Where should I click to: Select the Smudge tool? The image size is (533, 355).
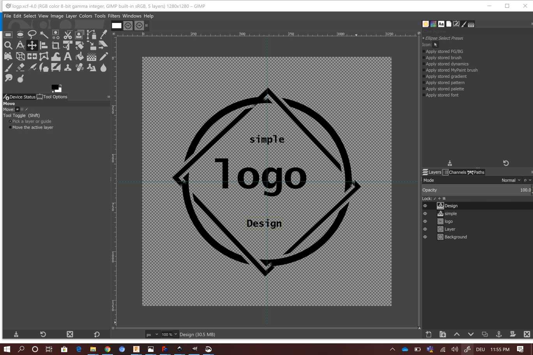[x=8, y=78]
